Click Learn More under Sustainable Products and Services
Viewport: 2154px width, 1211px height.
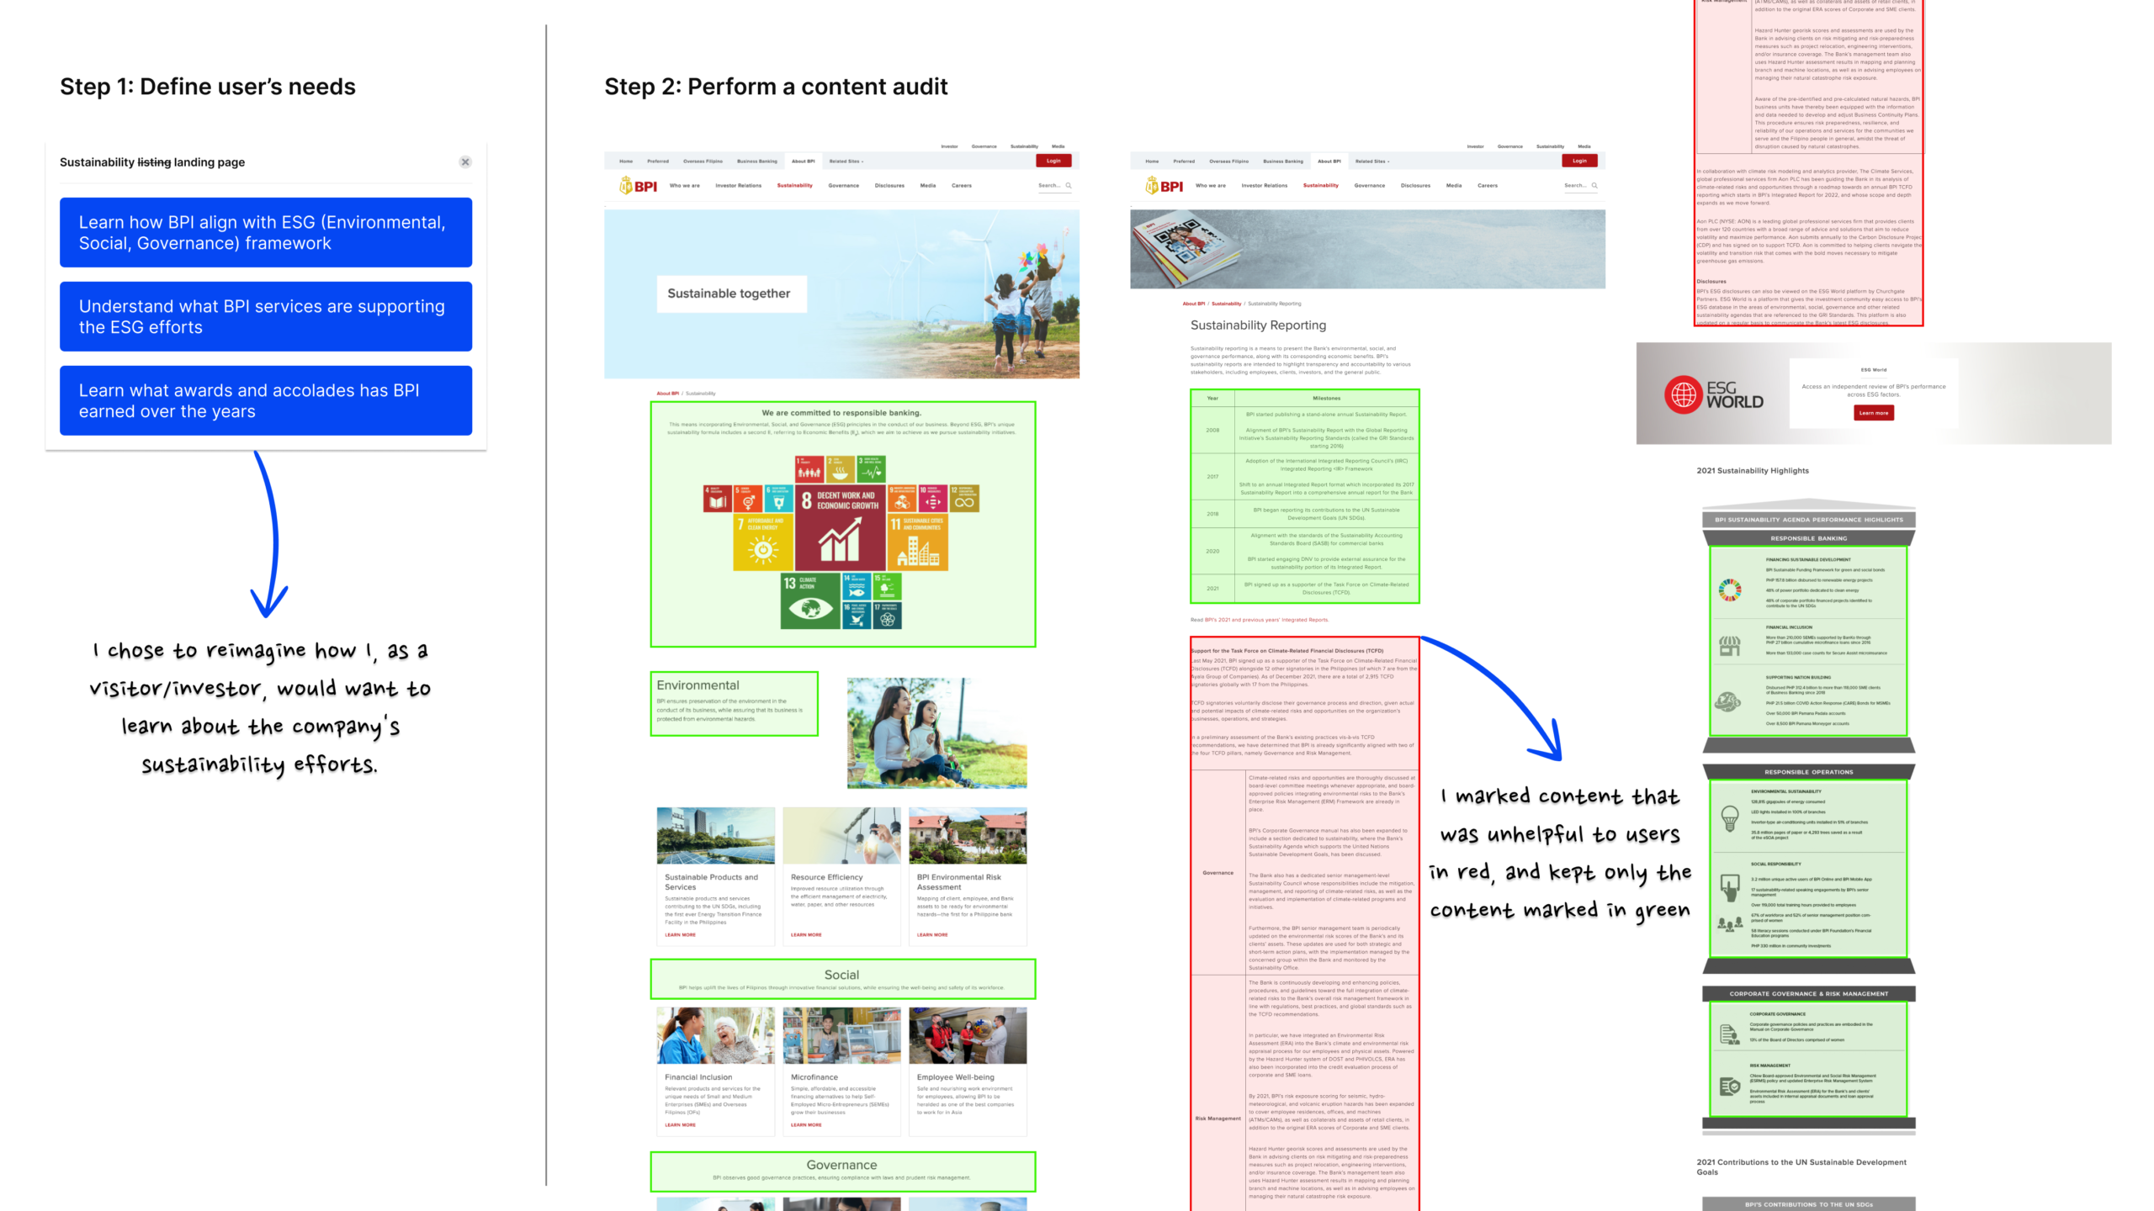tap(680, 934)
